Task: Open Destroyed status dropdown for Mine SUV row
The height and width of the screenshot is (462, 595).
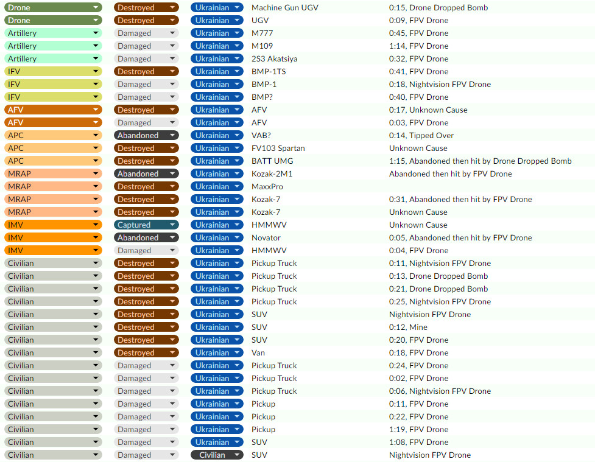Action: click(x=146, y=327)
